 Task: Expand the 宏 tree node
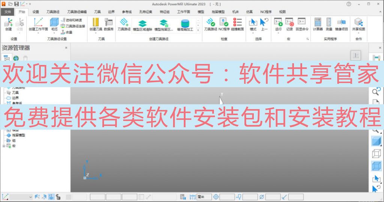(x=4, y=146)
